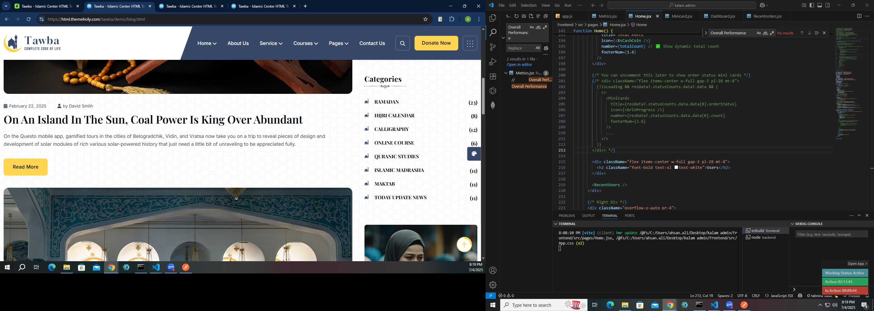
Task: Clear search results icon in search panel
Action: point(524,16)
